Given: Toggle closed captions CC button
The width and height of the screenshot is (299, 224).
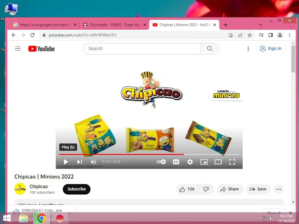Looking at the screenshot, I should (176, 162).
